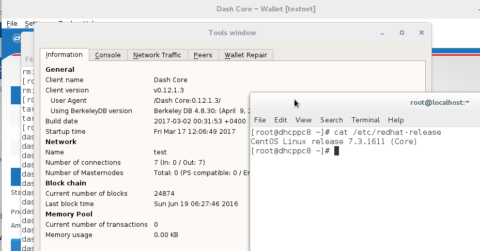Viewport: 480px width, 251px height.
Task: Click the 'Using BerkeleyDB version' label
Action: tap(91, 111)
